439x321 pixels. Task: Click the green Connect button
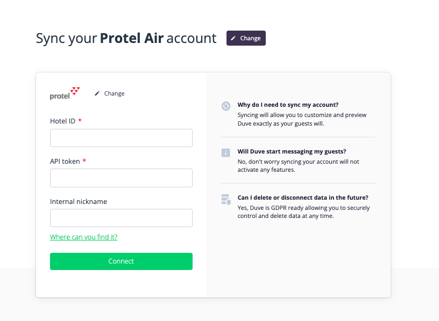pyautogui.click(x=121, y=261)
